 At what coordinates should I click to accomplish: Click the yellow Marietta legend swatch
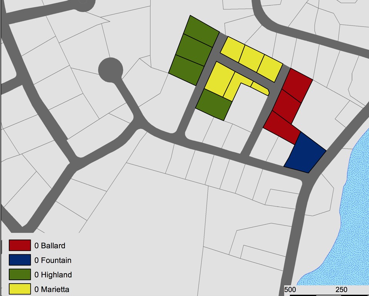tap(20, 289)
